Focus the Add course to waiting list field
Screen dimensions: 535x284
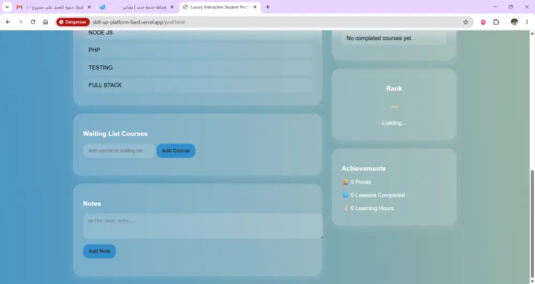pos(119,151)
